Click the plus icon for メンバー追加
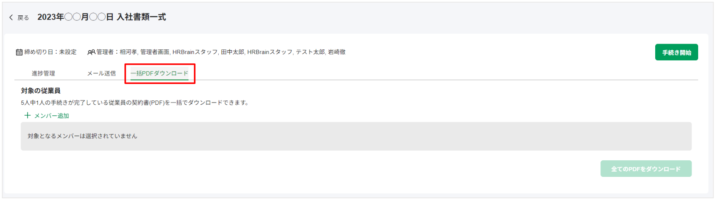The height and width of the screenshot is (200, 717). click(27, 115)
